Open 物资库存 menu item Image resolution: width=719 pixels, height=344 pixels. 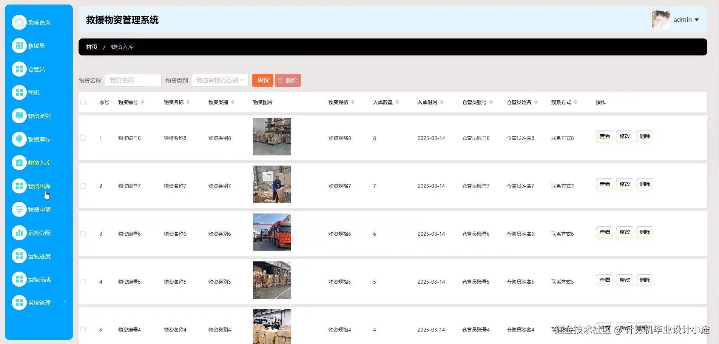tap(39, 140)
